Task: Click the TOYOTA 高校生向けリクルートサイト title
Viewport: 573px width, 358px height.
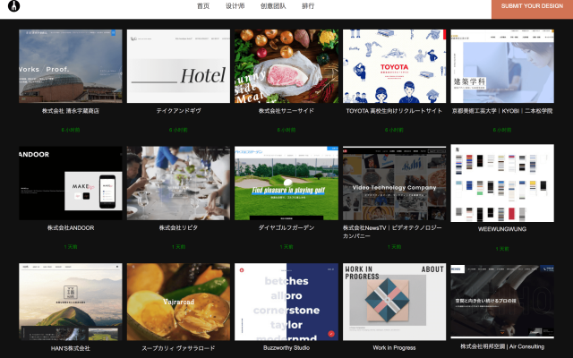Action: coord(394,111)
